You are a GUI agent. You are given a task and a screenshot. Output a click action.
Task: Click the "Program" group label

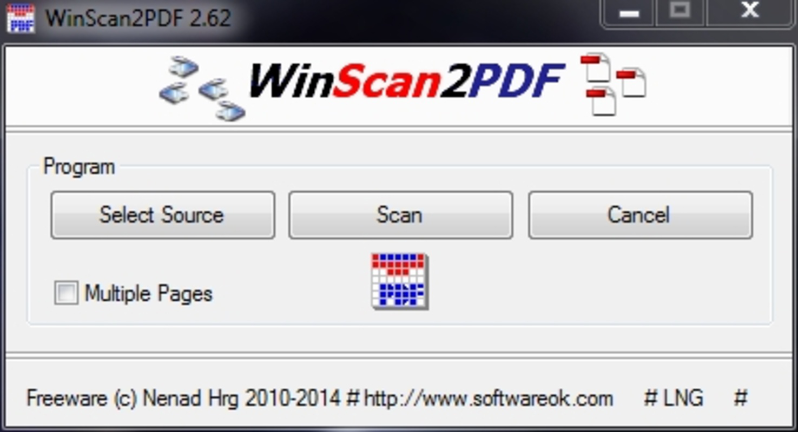pos(79,166)
